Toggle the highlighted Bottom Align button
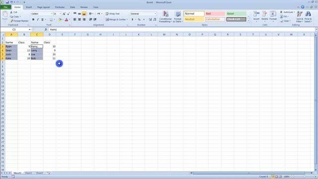This screenshot has height=179, width=318. 84,13
